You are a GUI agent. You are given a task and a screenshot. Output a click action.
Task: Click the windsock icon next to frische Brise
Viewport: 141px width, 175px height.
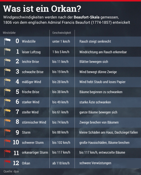click(x=7, y=92)
